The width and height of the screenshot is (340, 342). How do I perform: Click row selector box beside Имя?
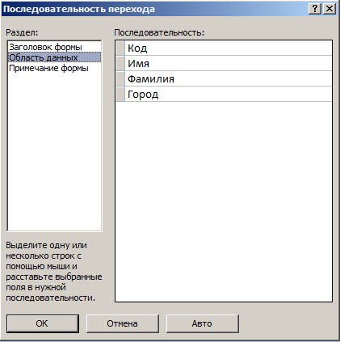120,63
